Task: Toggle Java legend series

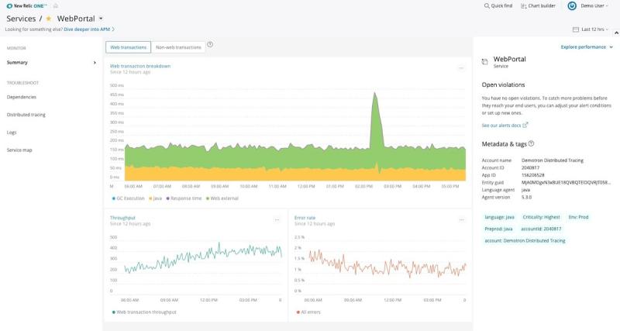Action: [x=156, y=198]
